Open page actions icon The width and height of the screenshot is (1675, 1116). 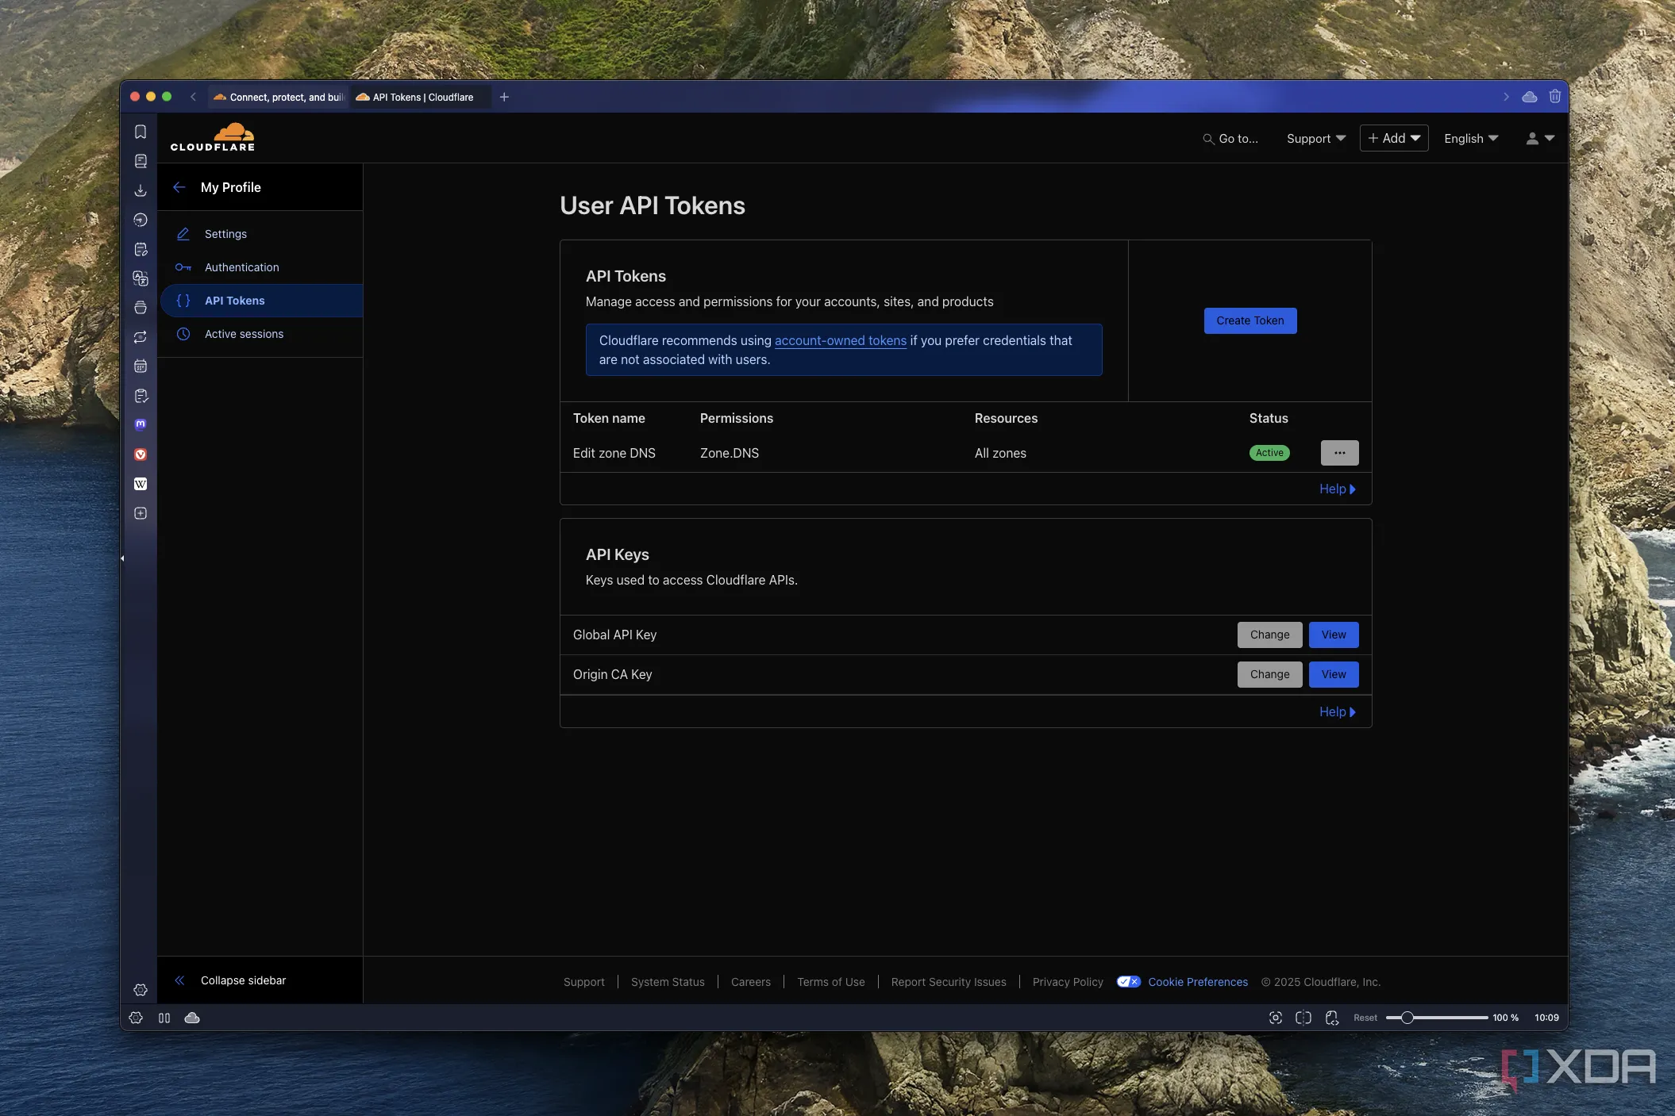pyautogui.click(x=1332, y=1018)
